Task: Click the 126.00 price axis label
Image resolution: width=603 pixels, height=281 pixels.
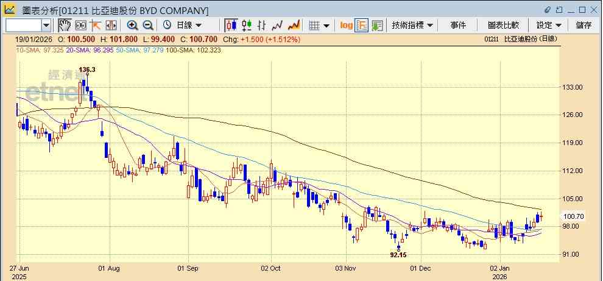Action: 573,115
